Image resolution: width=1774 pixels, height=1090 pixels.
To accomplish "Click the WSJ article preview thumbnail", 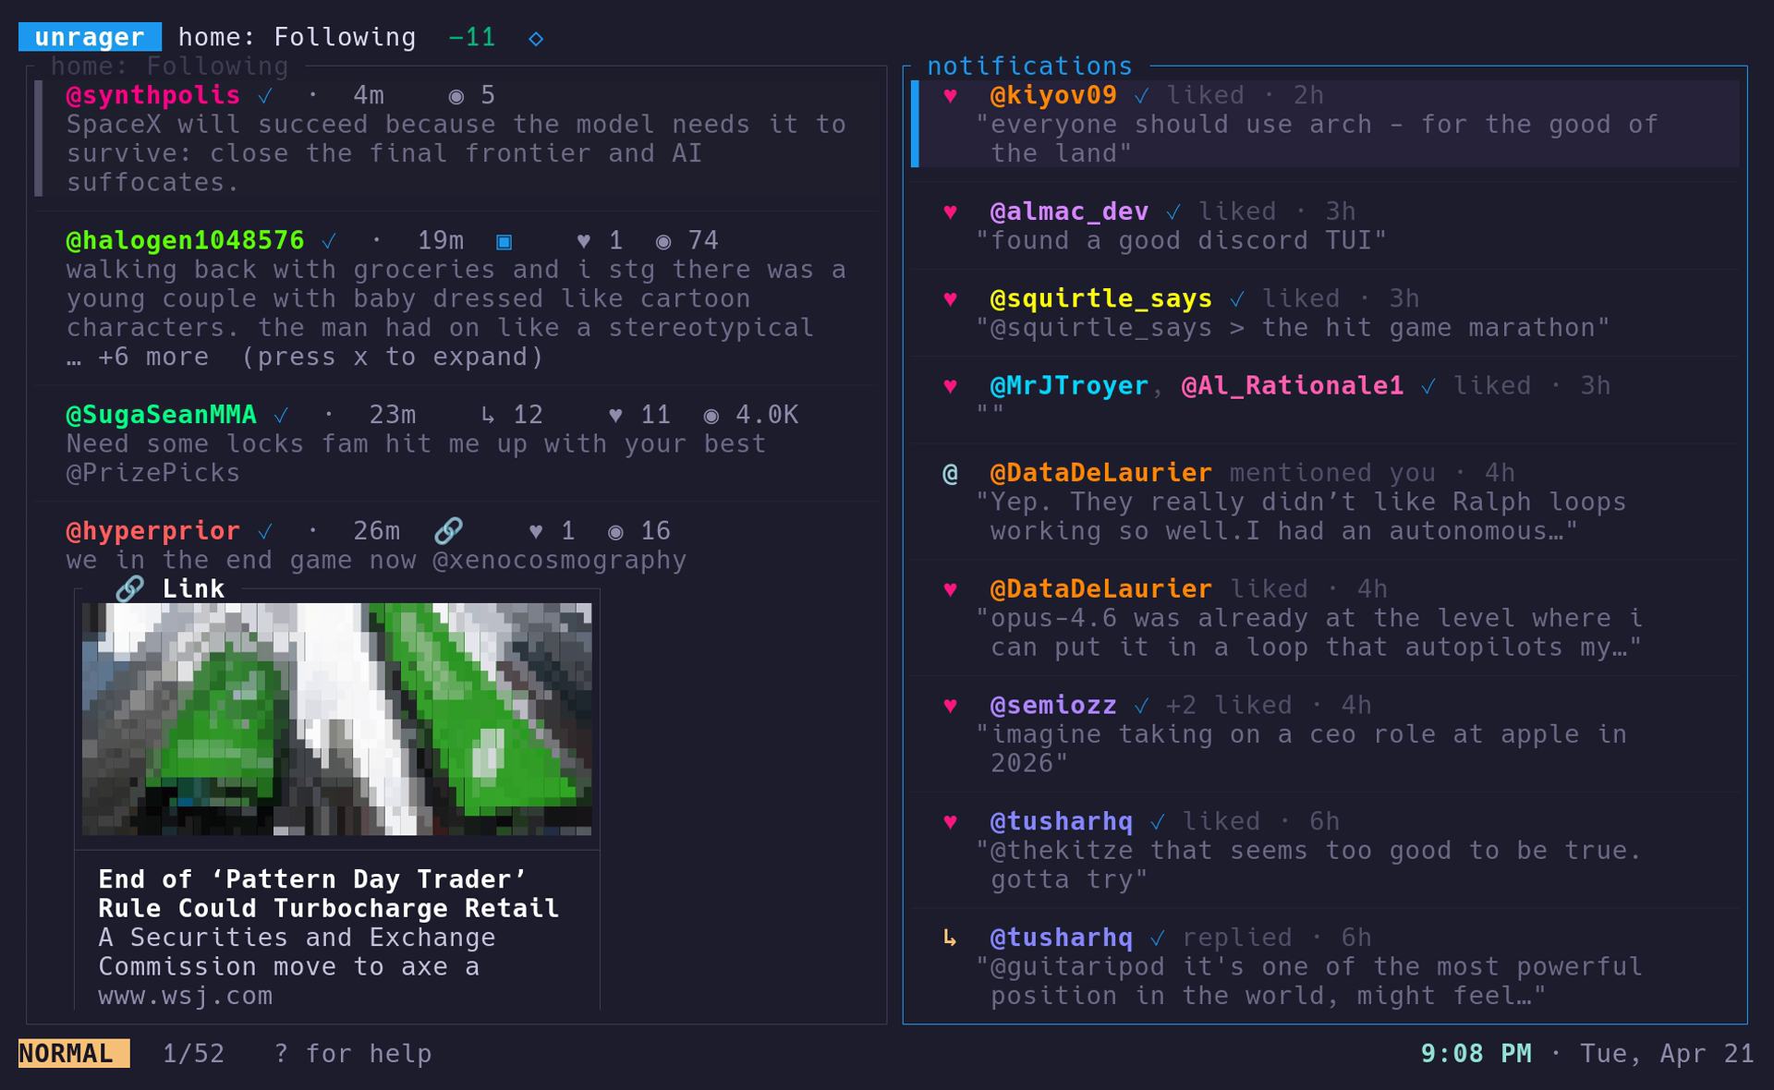I will 337,719.
